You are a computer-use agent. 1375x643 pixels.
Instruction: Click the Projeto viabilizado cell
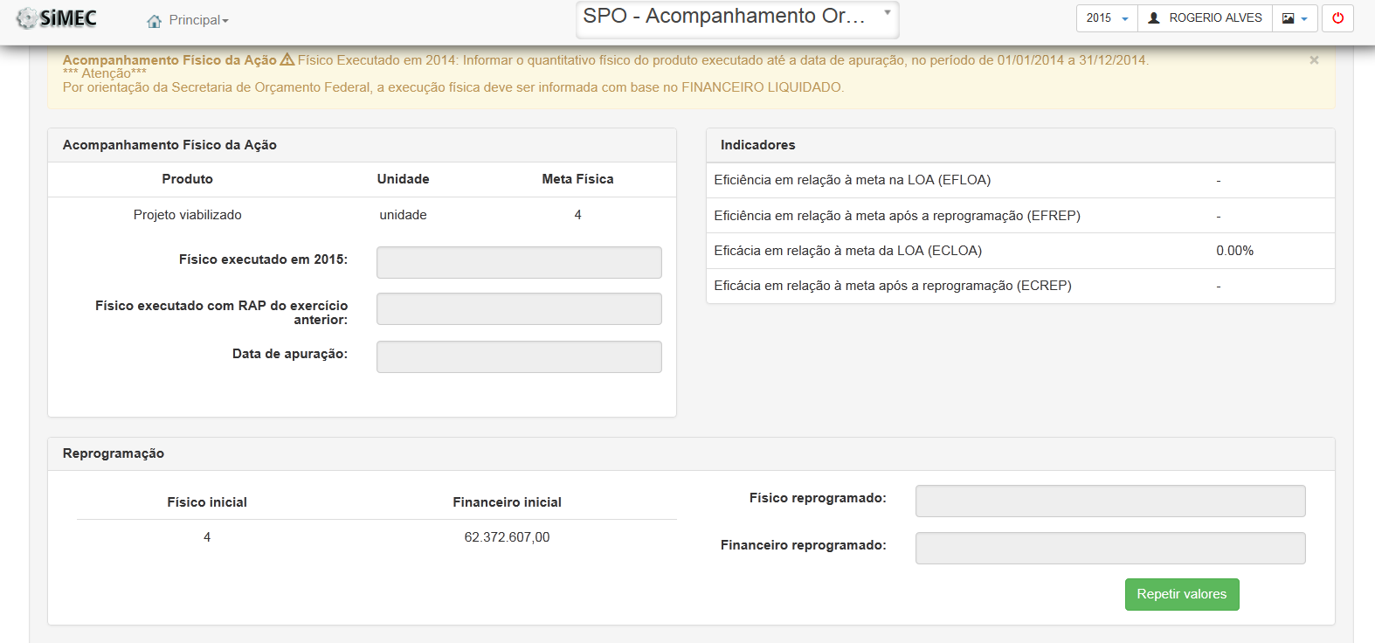click(x=187, y=215)
